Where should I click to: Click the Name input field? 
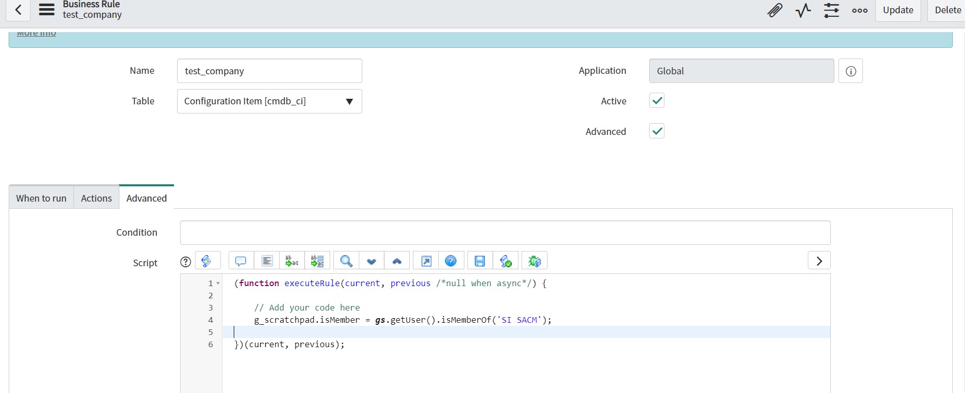pyautogui.click(x=269, y=71)
